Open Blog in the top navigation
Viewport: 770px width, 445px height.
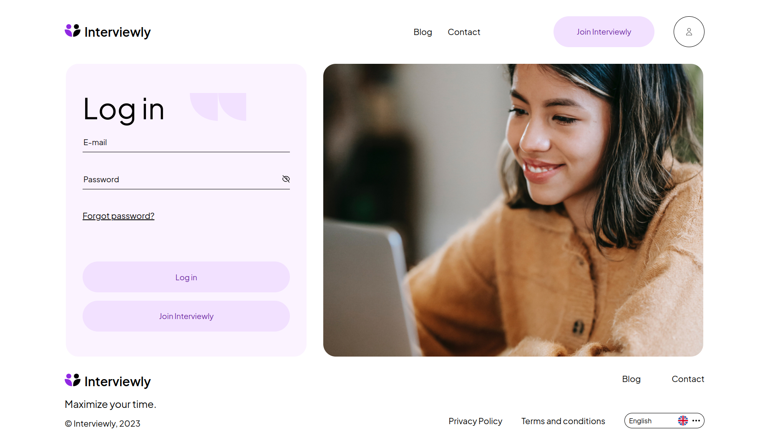point(423,32)
